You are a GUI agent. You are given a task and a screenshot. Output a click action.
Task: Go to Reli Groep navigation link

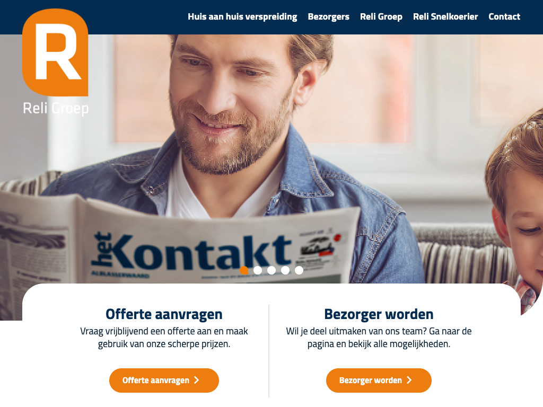click(x=381, y=16)
